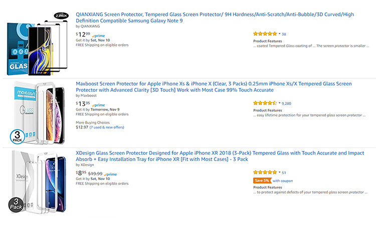Click the Maxboost 3 pack product image
The image size is (376, 225).
[38, 112]
